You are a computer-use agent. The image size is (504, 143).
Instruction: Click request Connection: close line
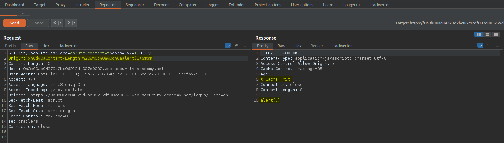(29, 126)
